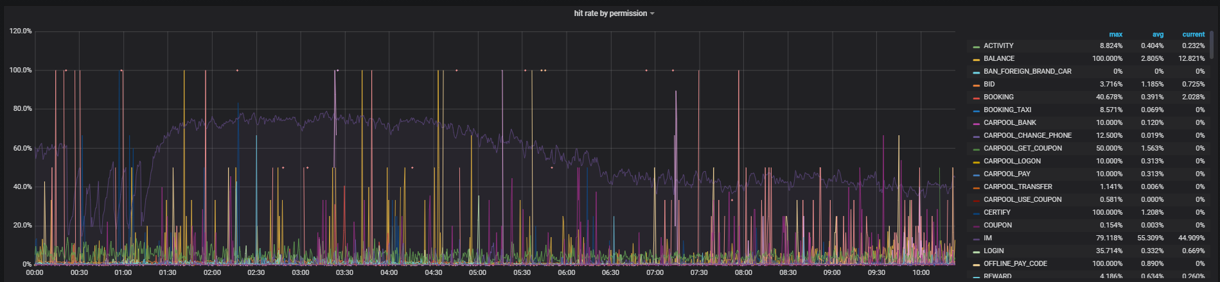Toggle the CARPOOL_GET_COUPON series label

click(x=1023, y=148)
